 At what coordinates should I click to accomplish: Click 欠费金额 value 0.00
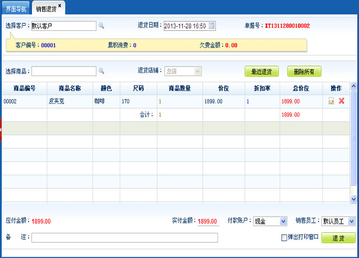tap(231, 45)
